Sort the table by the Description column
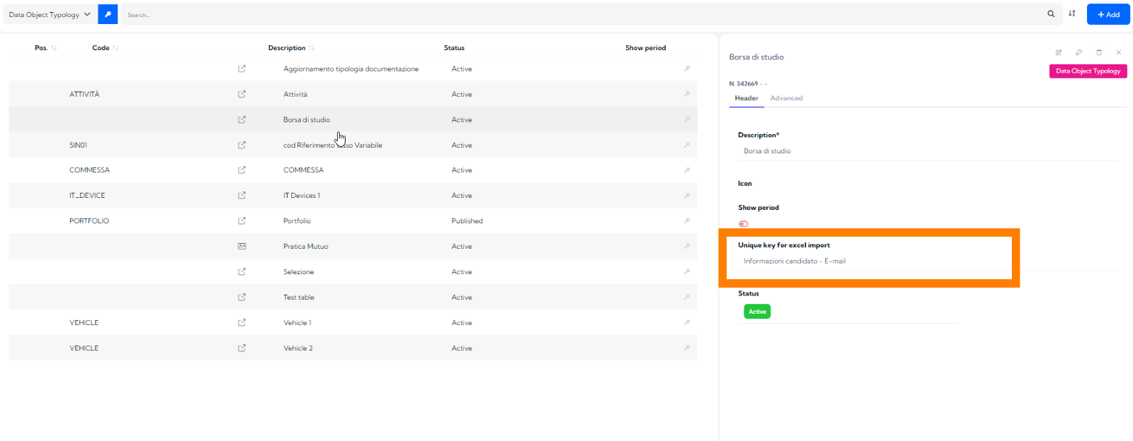Viewport: 1133px width, 441px height. tap(291, 48)
